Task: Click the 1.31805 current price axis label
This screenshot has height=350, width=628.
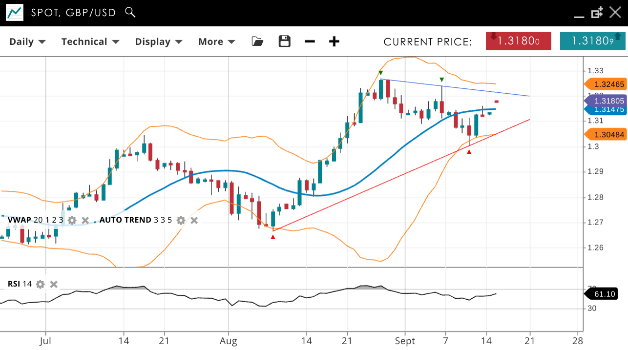Action: pyautogui.click(x=607, y=101)
